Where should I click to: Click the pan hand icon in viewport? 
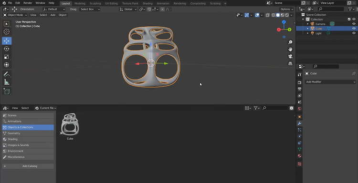(290, 50)
